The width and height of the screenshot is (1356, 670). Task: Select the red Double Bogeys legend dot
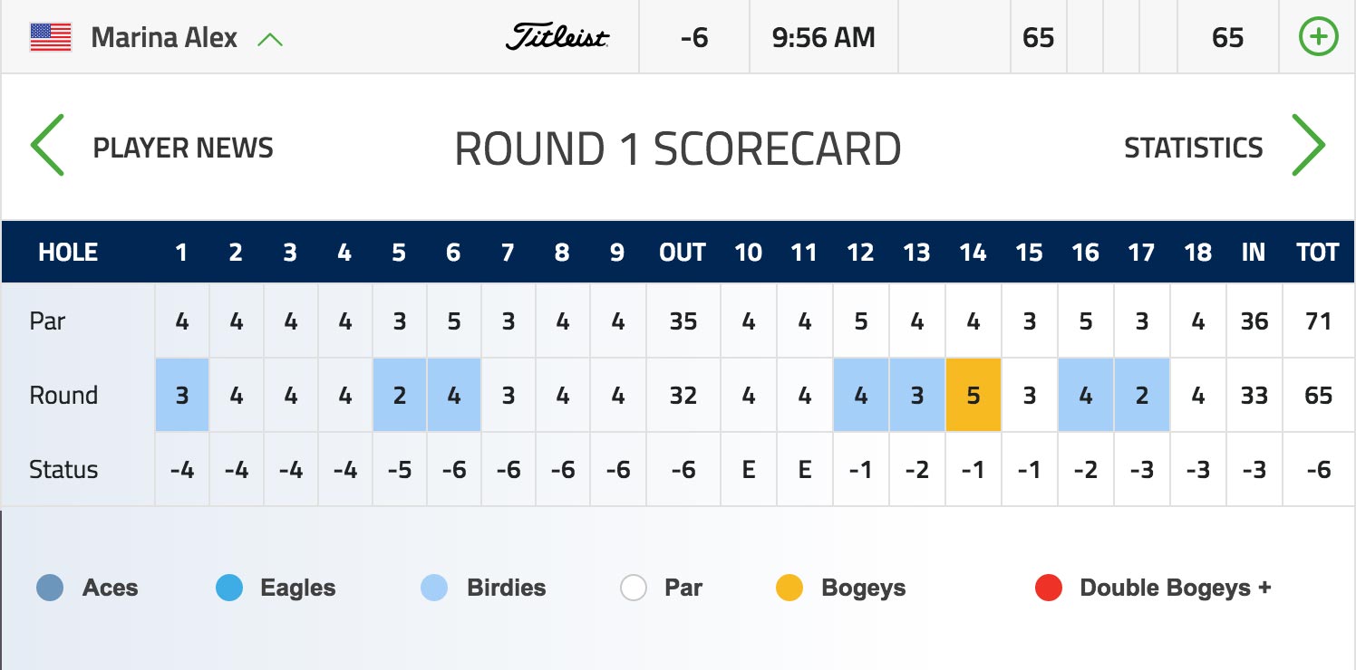(1049, 588)
